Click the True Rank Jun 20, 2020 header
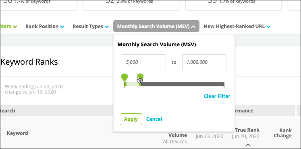The height and width of the screenshot is (149, 301). (x=246, y=133)
